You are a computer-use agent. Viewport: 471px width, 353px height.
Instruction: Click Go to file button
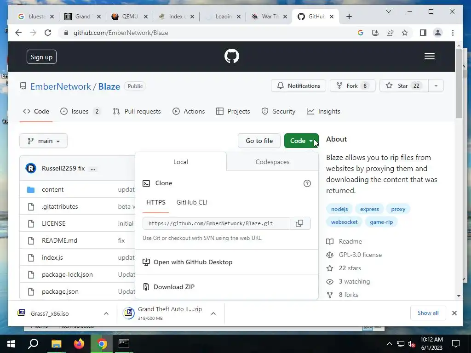[x=259, y=141]
